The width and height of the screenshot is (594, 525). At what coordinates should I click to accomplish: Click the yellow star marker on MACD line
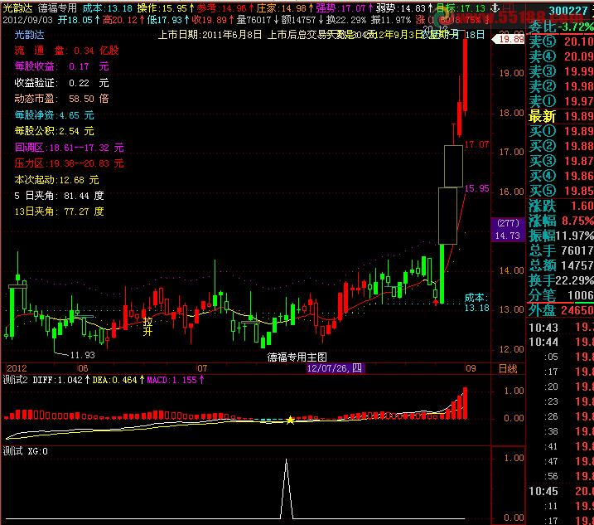pyautogui.click(x=290, y=421)
